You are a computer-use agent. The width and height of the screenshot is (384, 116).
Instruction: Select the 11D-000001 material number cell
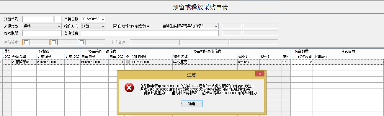[152, 62]
